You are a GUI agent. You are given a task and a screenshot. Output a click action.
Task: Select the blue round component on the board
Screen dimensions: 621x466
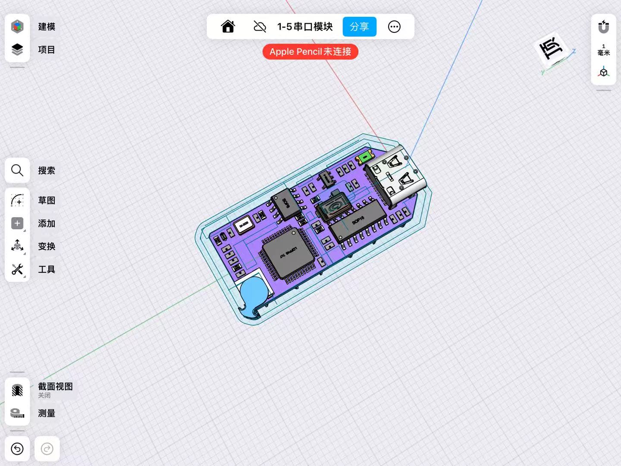click(254, 291)
